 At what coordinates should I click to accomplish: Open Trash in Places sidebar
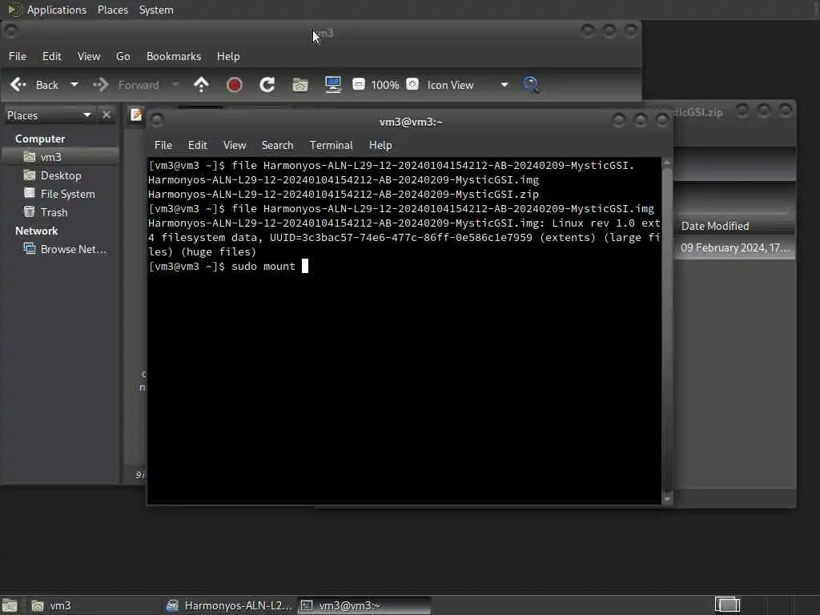click(61, 212)
